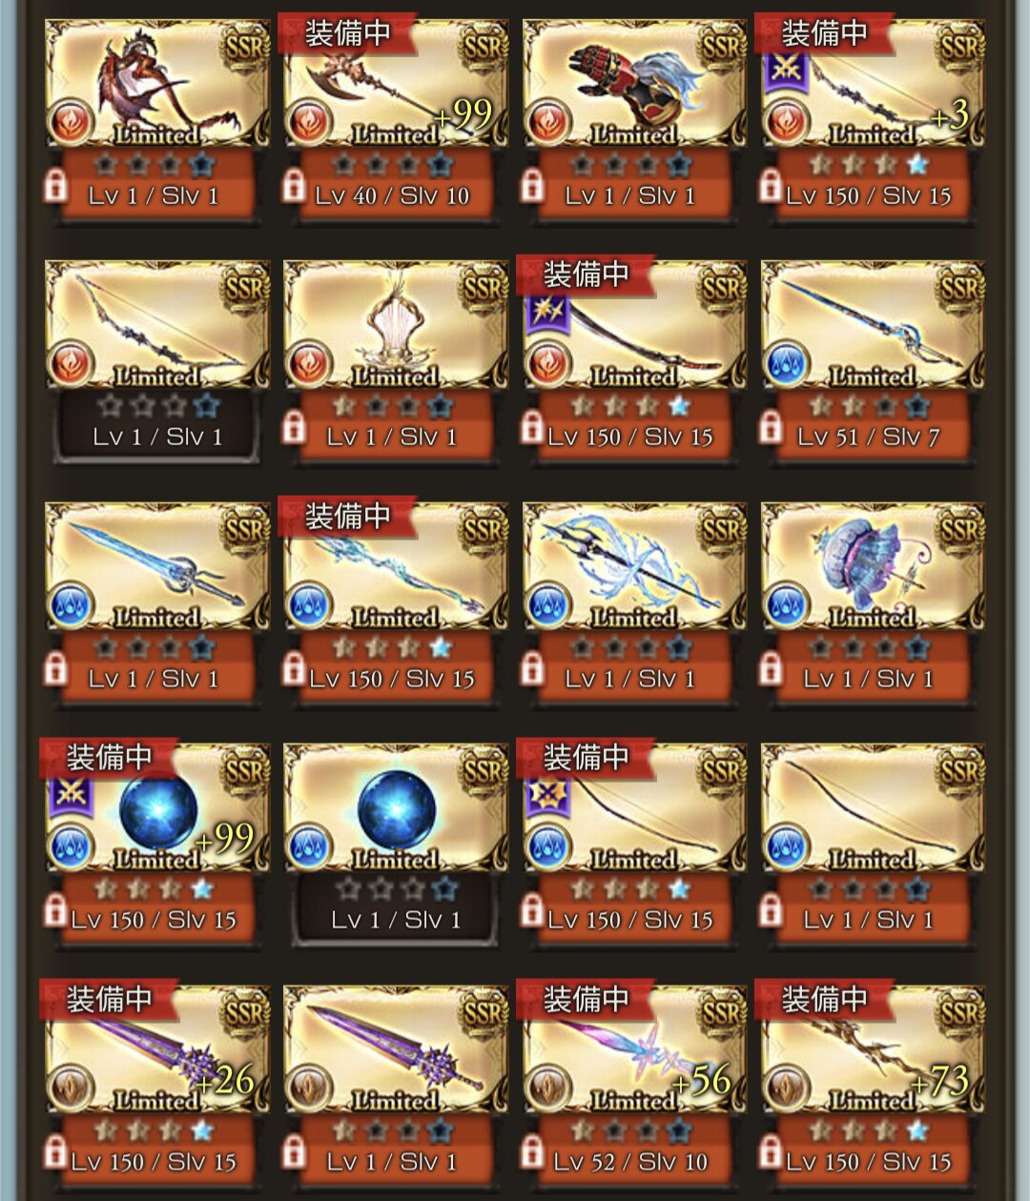The height and width of the screenshot is (1201, 1030).
Task: Choose the unlocked blue orb Lv 1
Action: [x=396, y=808]
